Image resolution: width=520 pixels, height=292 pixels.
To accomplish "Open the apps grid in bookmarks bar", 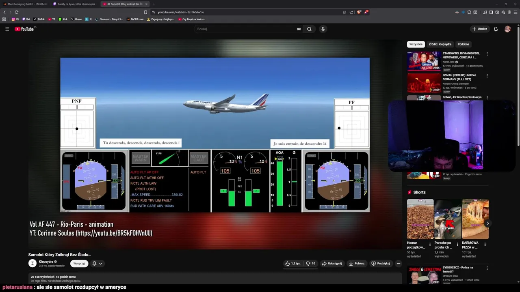I will pyautogui.click(x=4, y=19).
